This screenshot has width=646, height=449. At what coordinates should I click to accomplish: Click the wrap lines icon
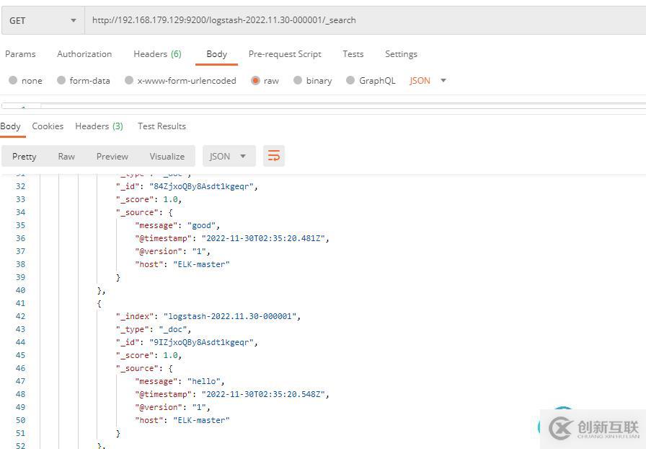click(x=274, y=156)
